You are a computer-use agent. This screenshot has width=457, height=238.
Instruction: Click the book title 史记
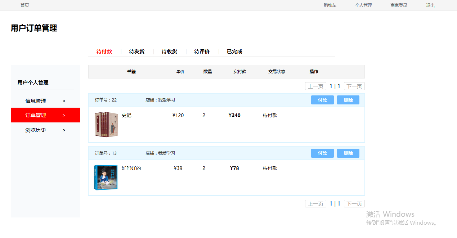(x=126, y=115)
